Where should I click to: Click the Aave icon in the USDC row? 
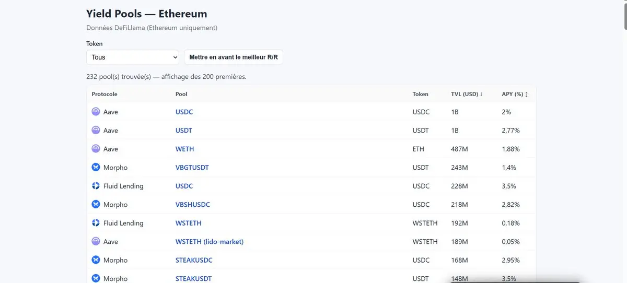(96, 112)
